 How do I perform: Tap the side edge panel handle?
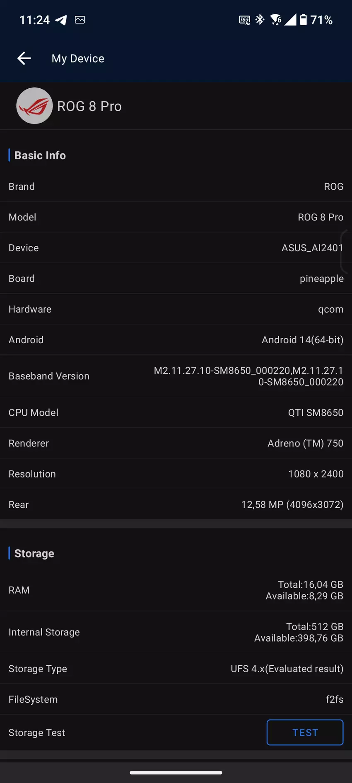coord(346,252)
